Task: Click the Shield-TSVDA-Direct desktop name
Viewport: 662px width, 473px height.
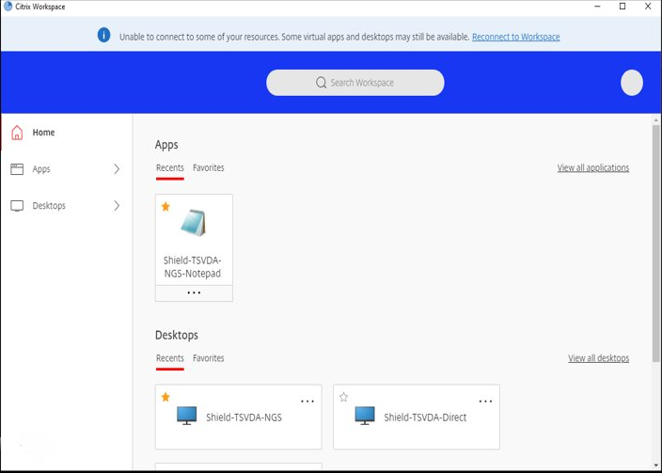Action: tap(425, 418)
